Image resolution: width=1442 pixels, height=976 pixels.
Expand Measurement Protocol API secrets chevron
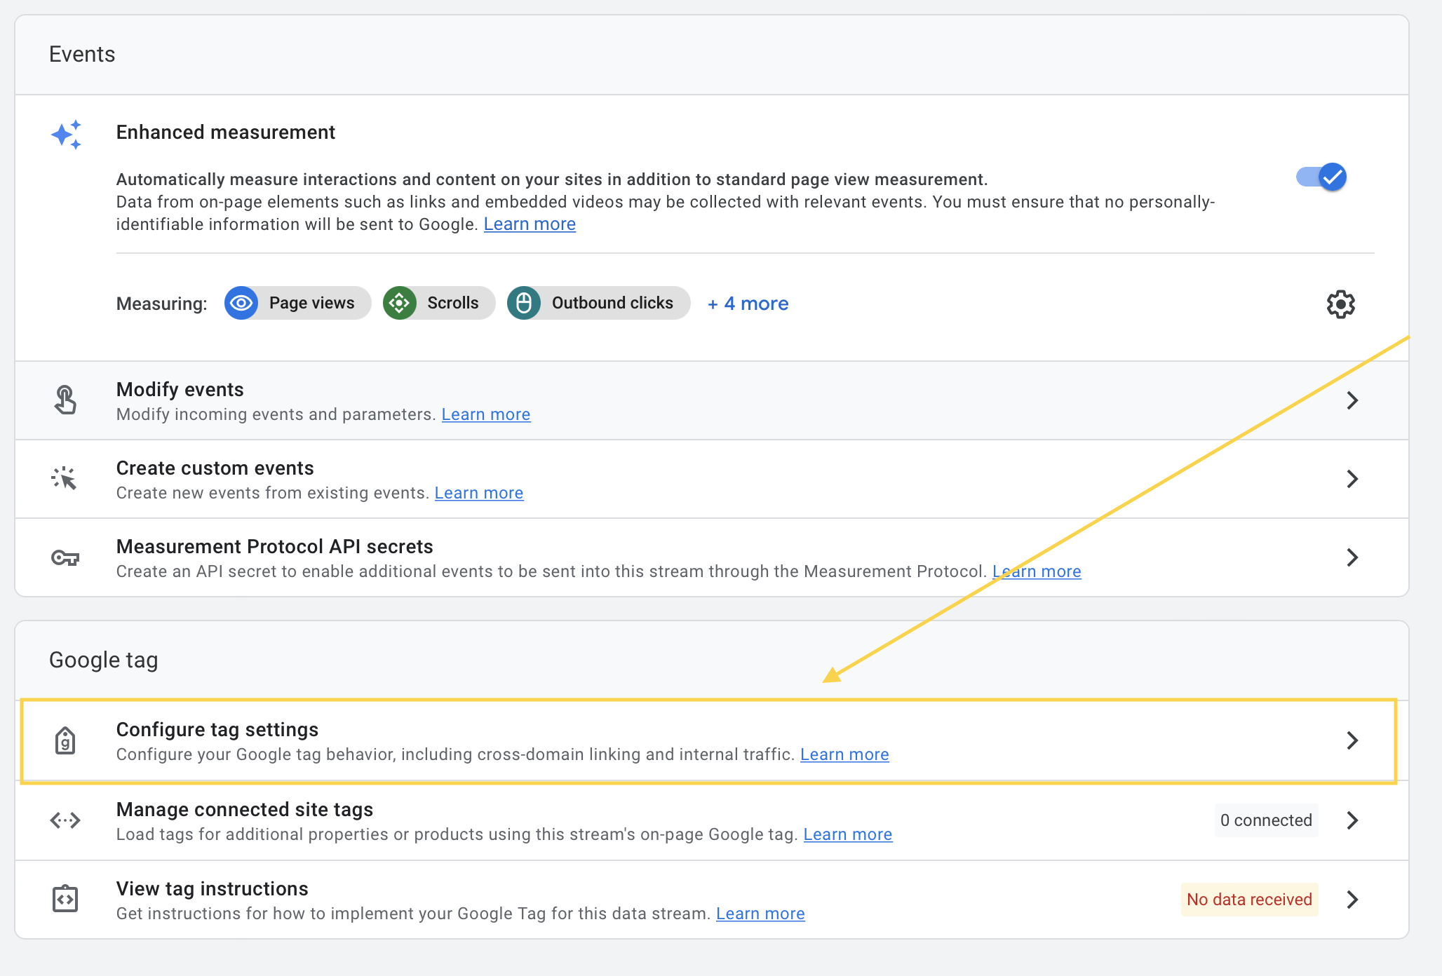1352,557
